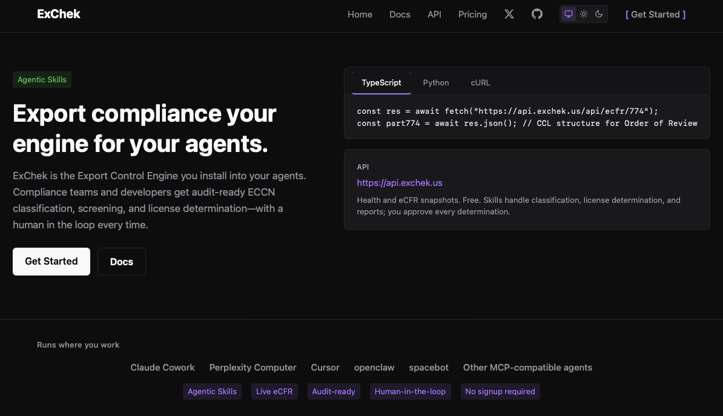723x416 pixels.
Task: Click the API card heading label
Action: (363, 167)
